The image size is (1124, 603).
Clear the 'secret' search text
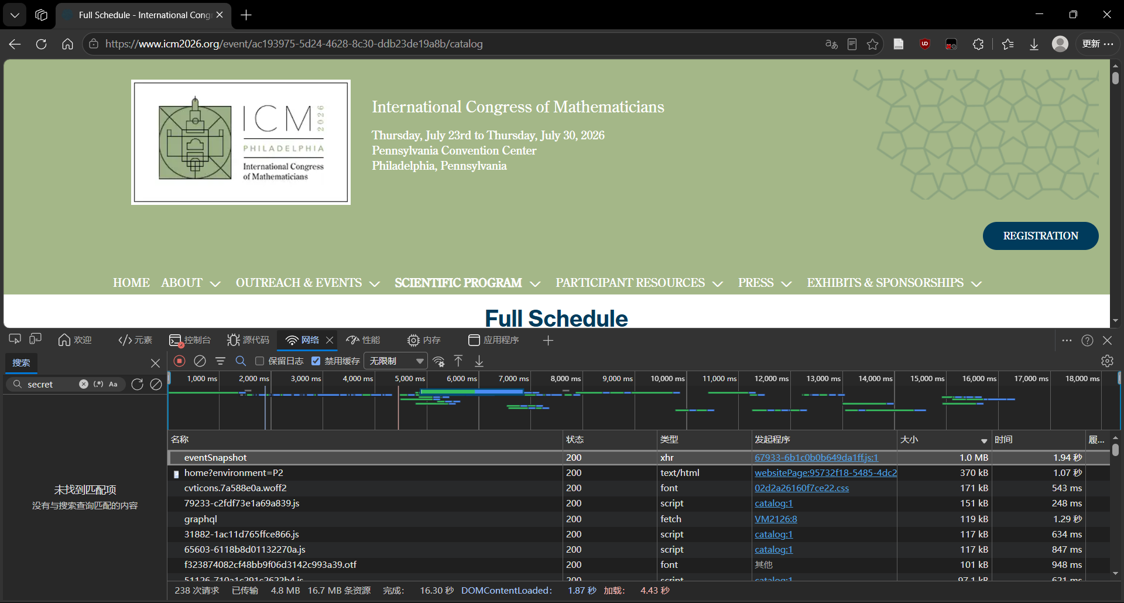(x=84, y=384)
